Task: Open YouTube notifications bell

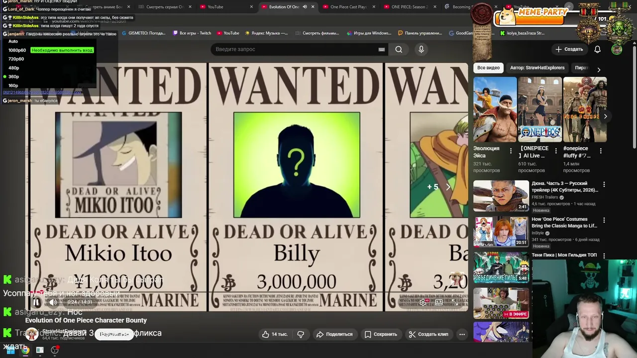Action: tap(597, 49)
